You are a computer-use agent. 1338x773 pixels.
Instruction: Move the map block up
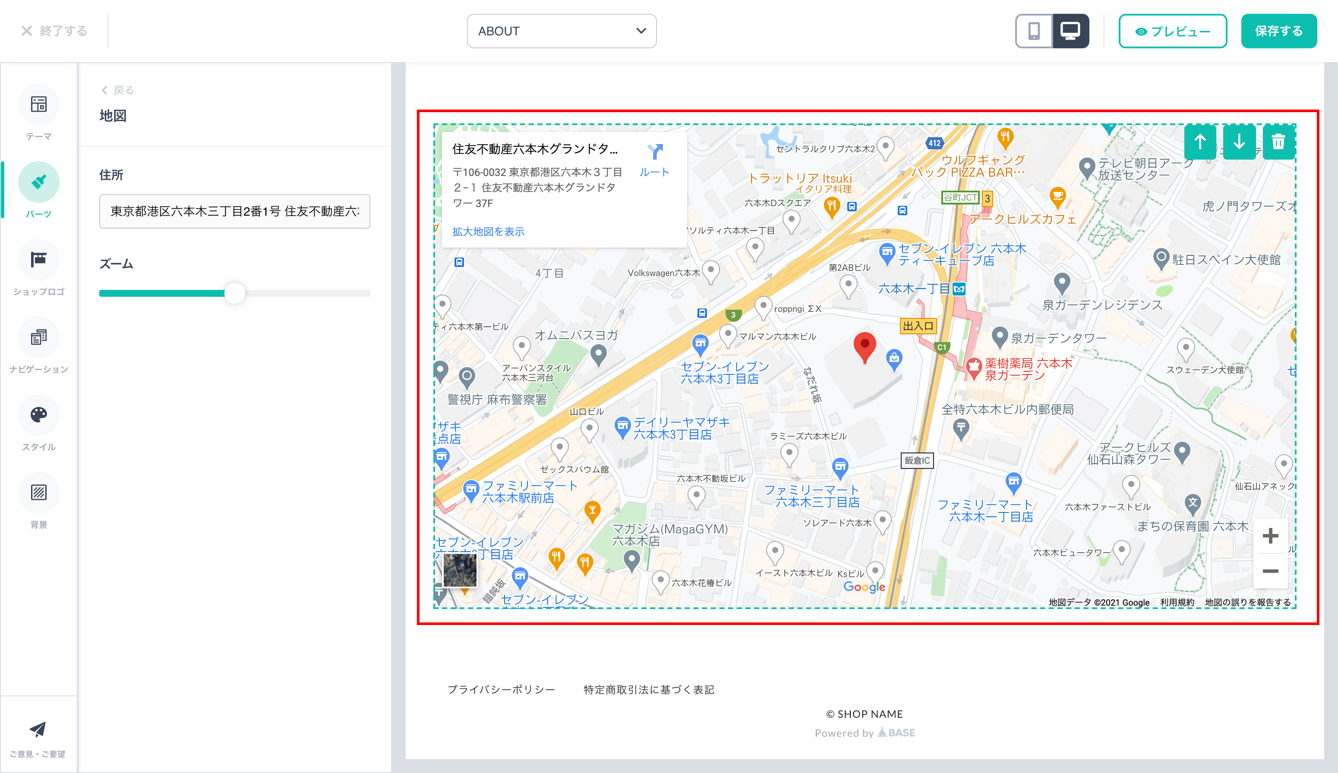click(x=1200, y=142)
